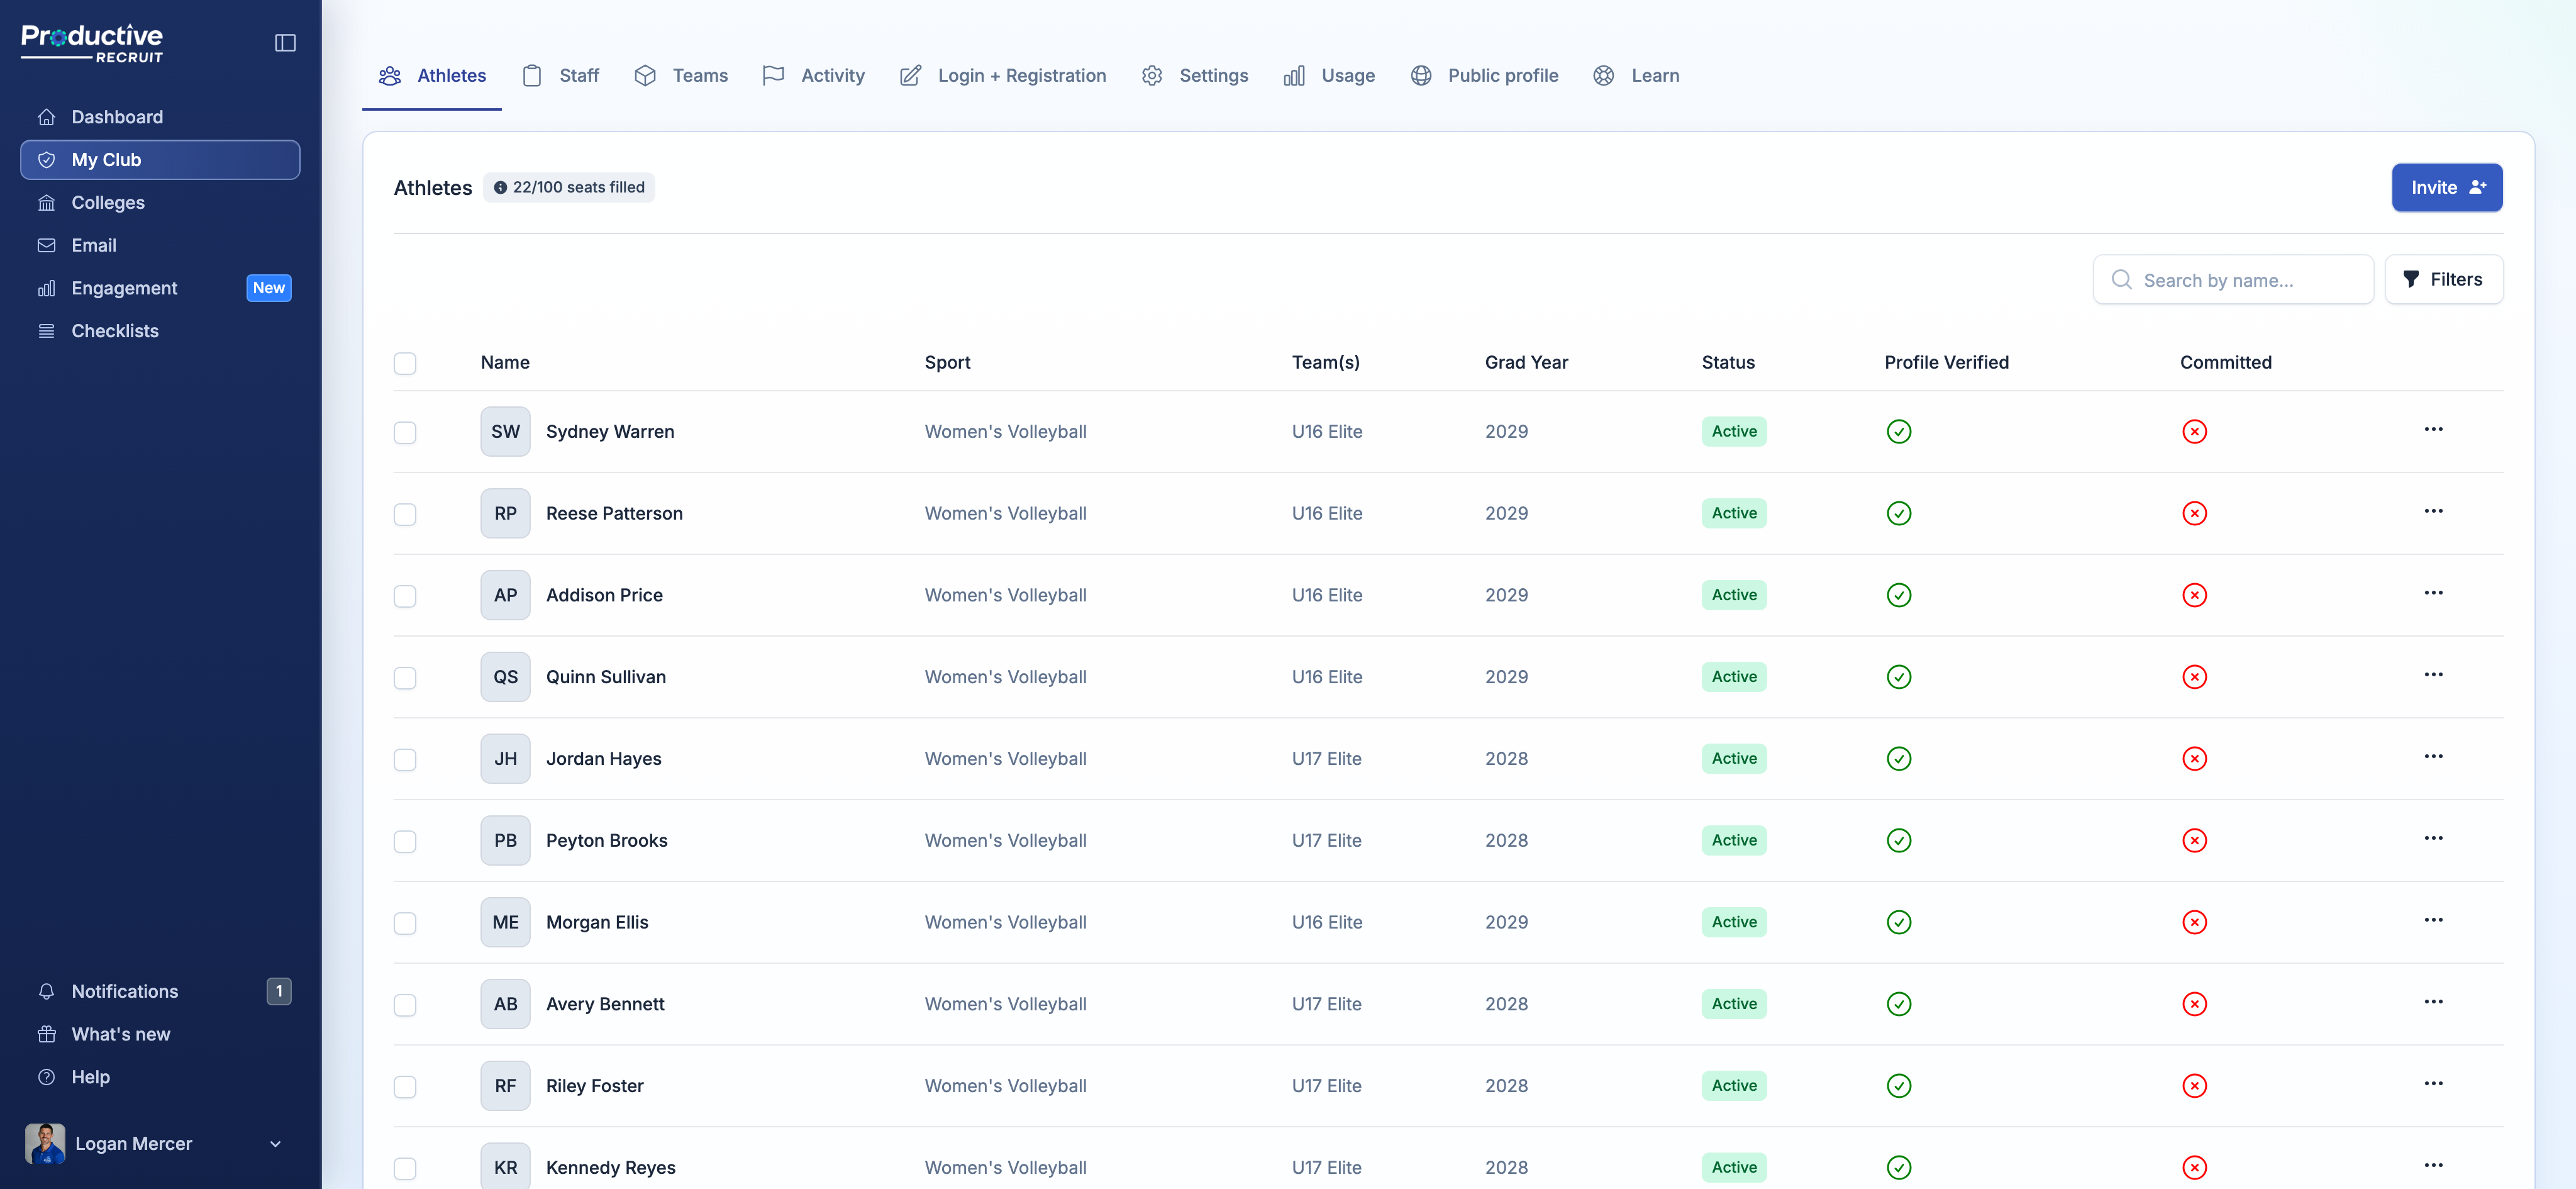
Task: Click the Usage bar-chart icon
Action: 1294,76
